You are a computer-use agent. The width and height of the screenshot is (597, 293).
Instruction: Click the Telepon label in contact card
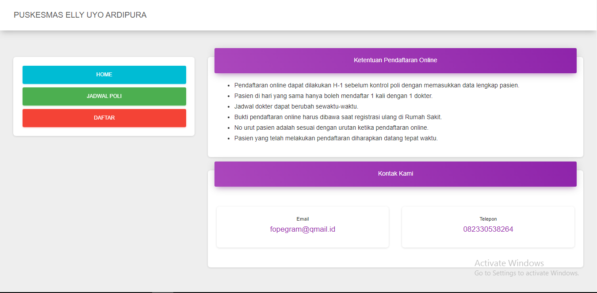tap(488, 219)
